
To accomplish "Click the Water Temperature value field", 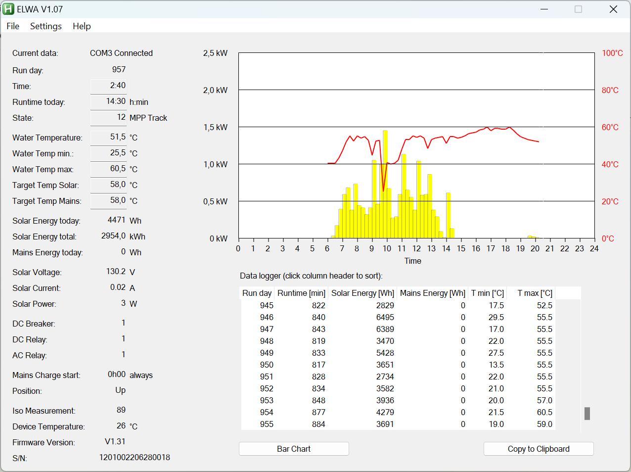I will [x=109, y=137].
